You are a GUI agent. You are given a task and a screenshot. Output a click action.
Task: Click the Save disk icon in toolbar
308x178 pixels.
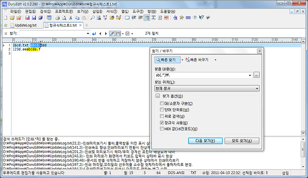(x=27, y=18)
